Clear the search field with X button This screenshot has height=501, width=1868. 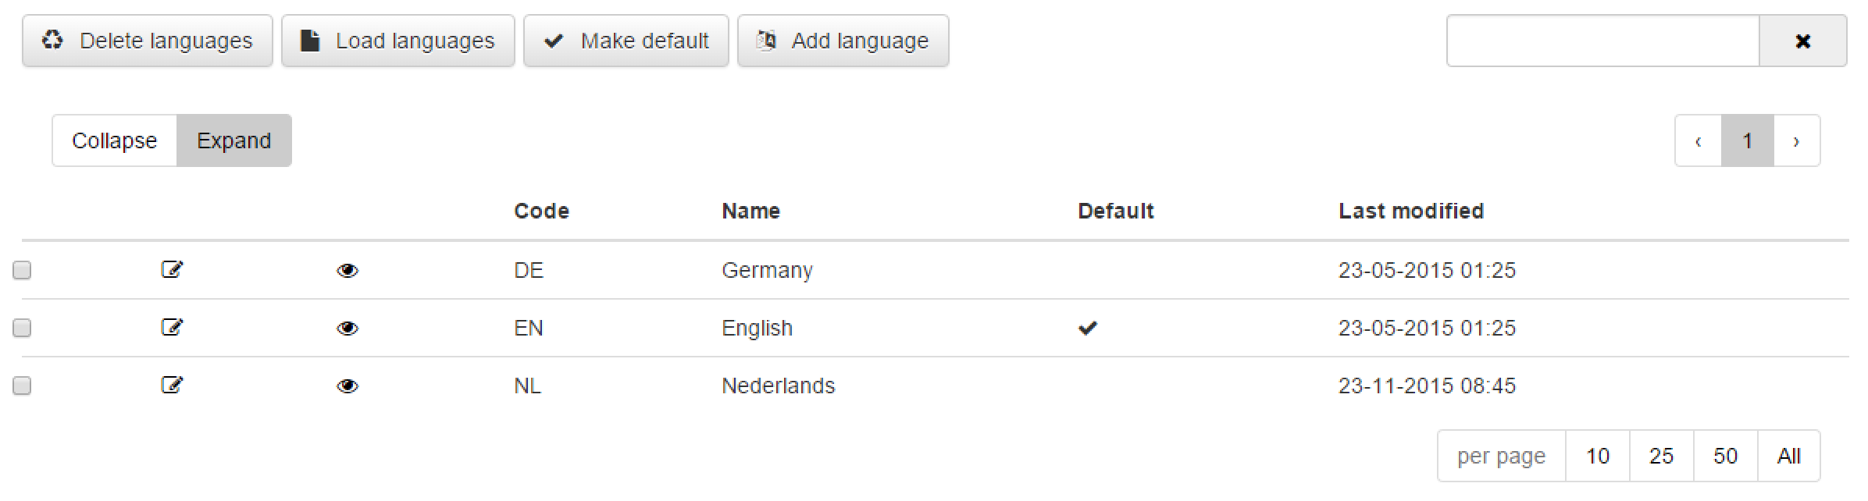click(1802, 41)
